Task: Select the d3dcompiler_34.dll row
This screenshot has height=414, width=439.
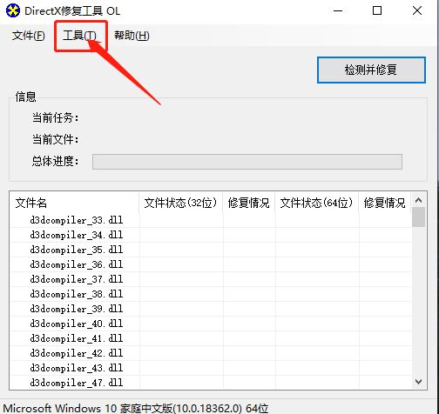Action: pyautogui.click(x=211, y=235)
